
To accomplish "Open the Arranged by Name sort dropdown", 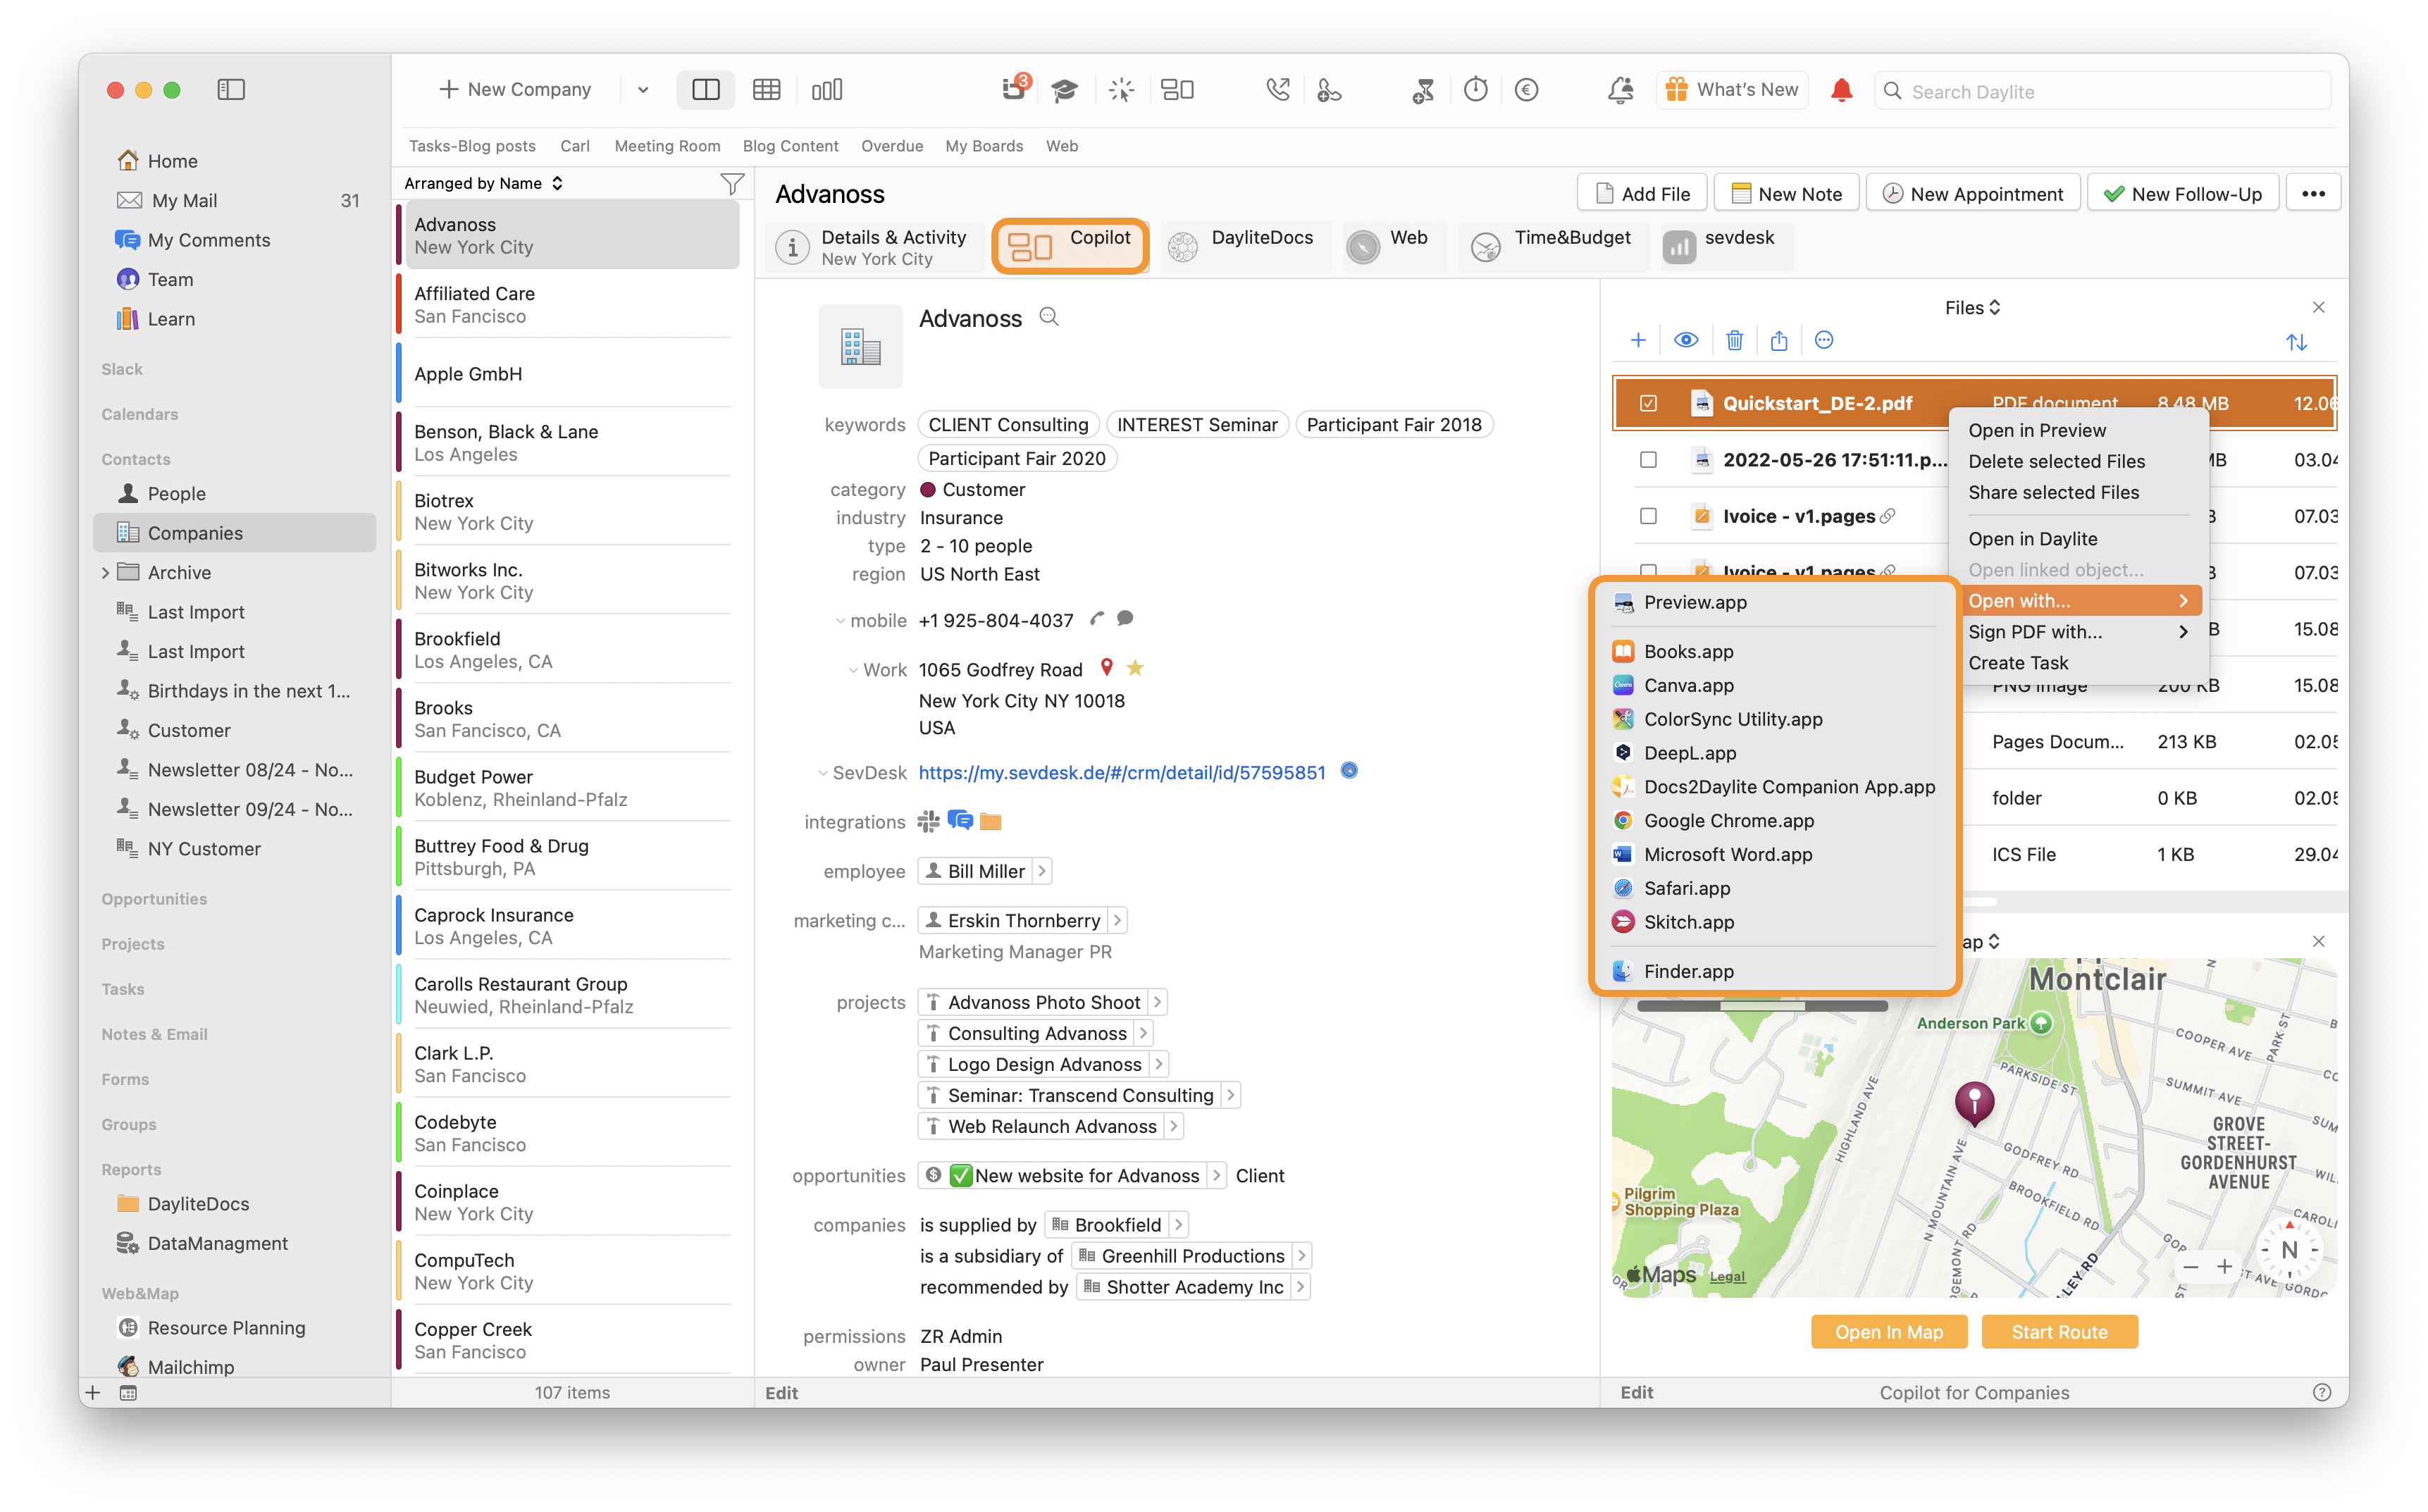I will (484, 184).
